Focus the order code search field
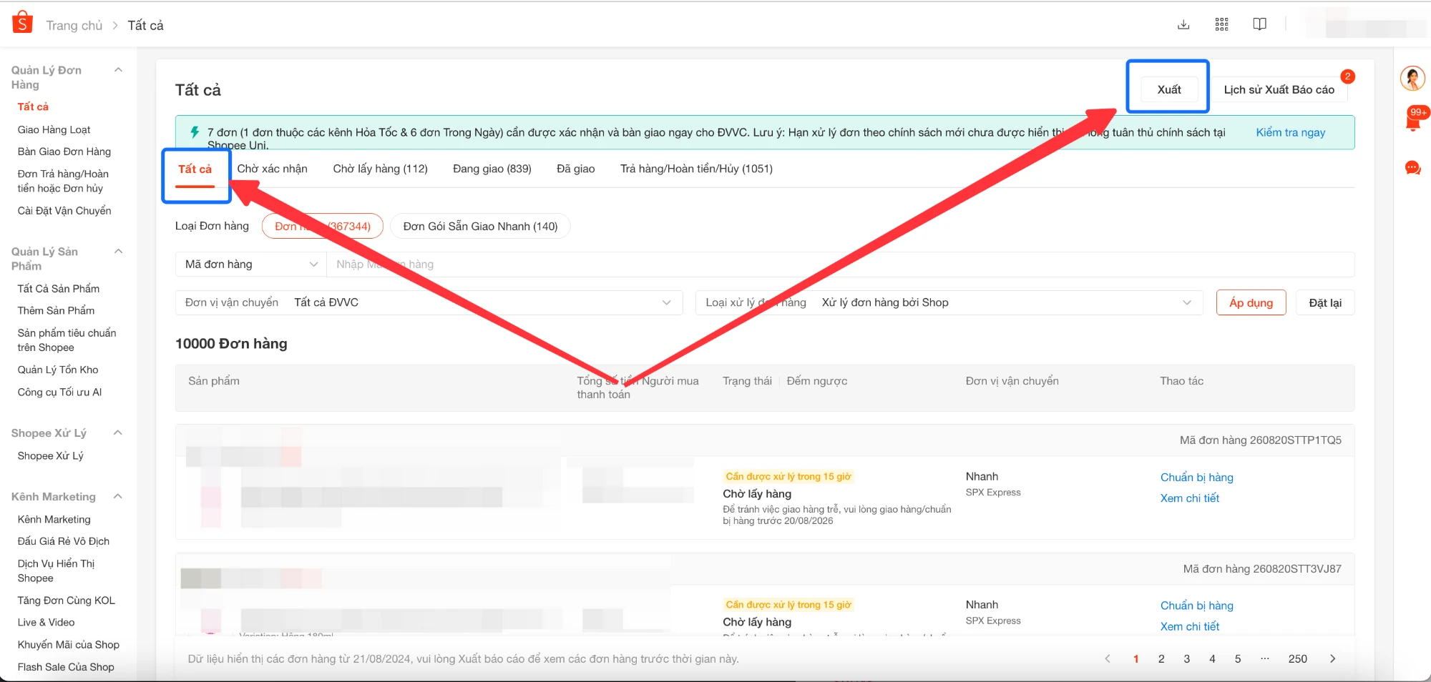The height and width of the screenshot is (682, 1431). (840, 265)
